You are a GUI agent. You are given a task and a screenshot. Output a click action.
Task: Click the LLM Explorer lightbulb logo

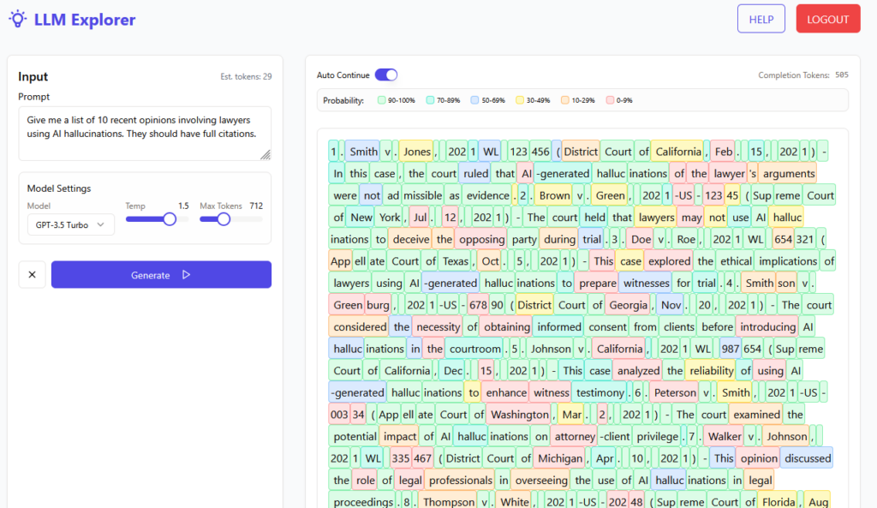point(17,19)
